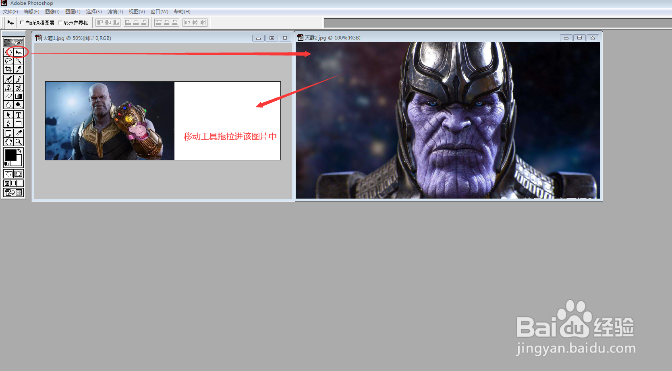672x371 pixels.
Task: Select the Lasso tool
Action: [x=8, y=61]
